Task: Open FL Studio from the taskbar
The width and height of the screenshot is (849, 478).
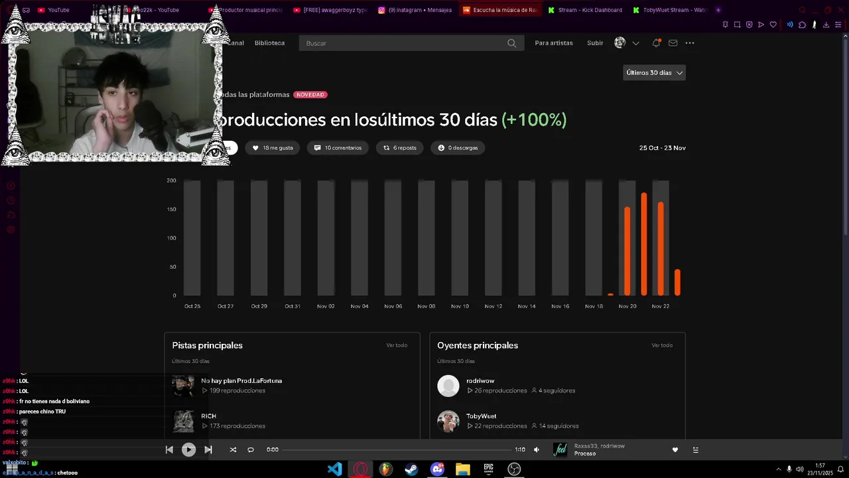Action: coord(385,469)
